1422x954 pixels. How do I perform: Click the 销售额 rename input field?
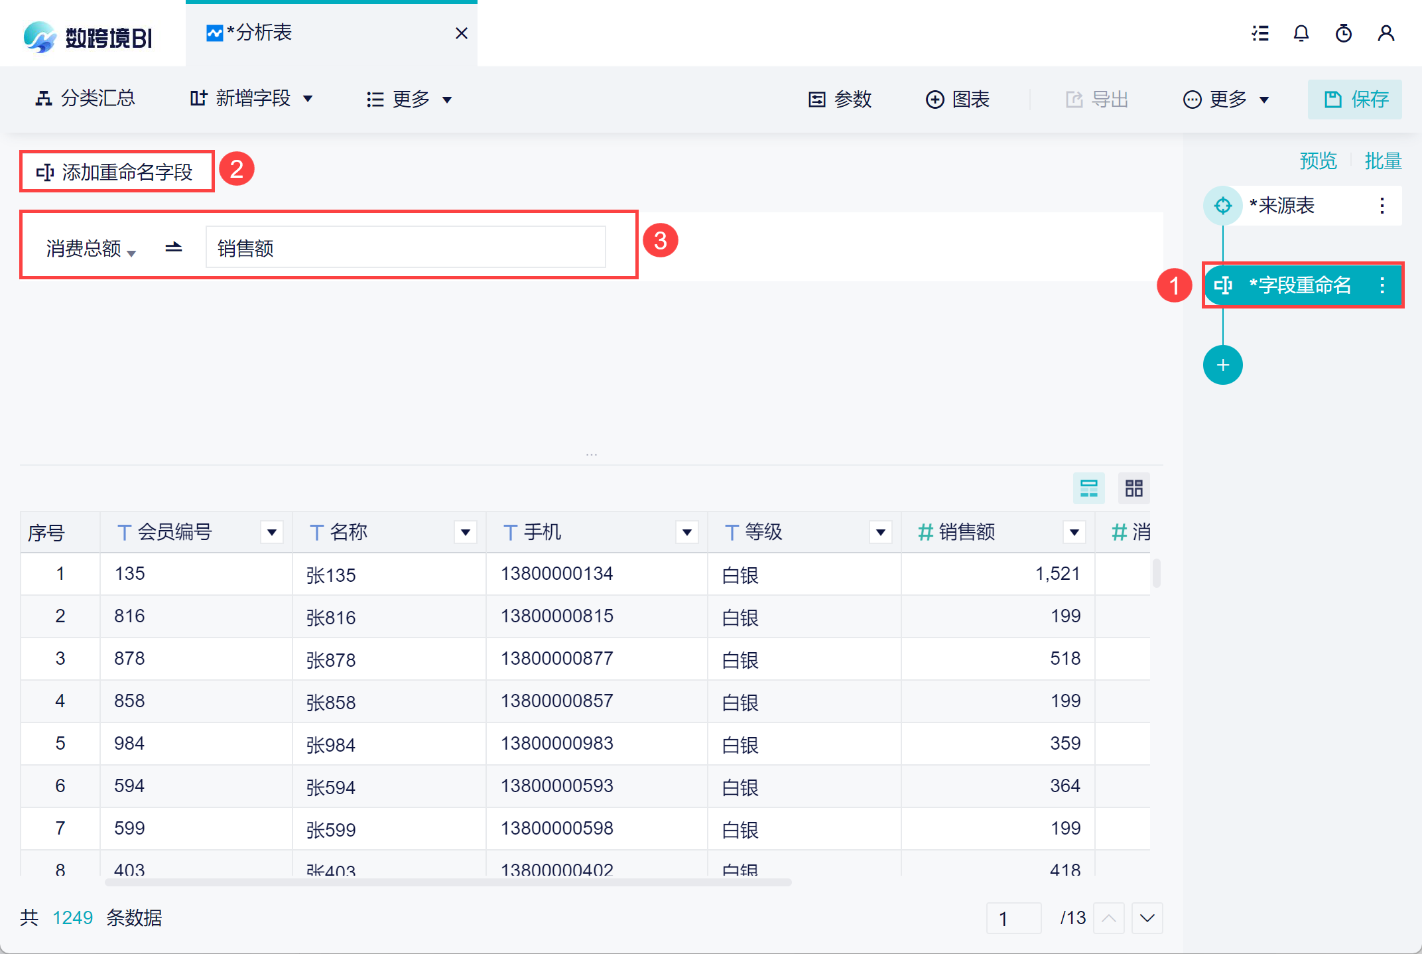(405, 247)
